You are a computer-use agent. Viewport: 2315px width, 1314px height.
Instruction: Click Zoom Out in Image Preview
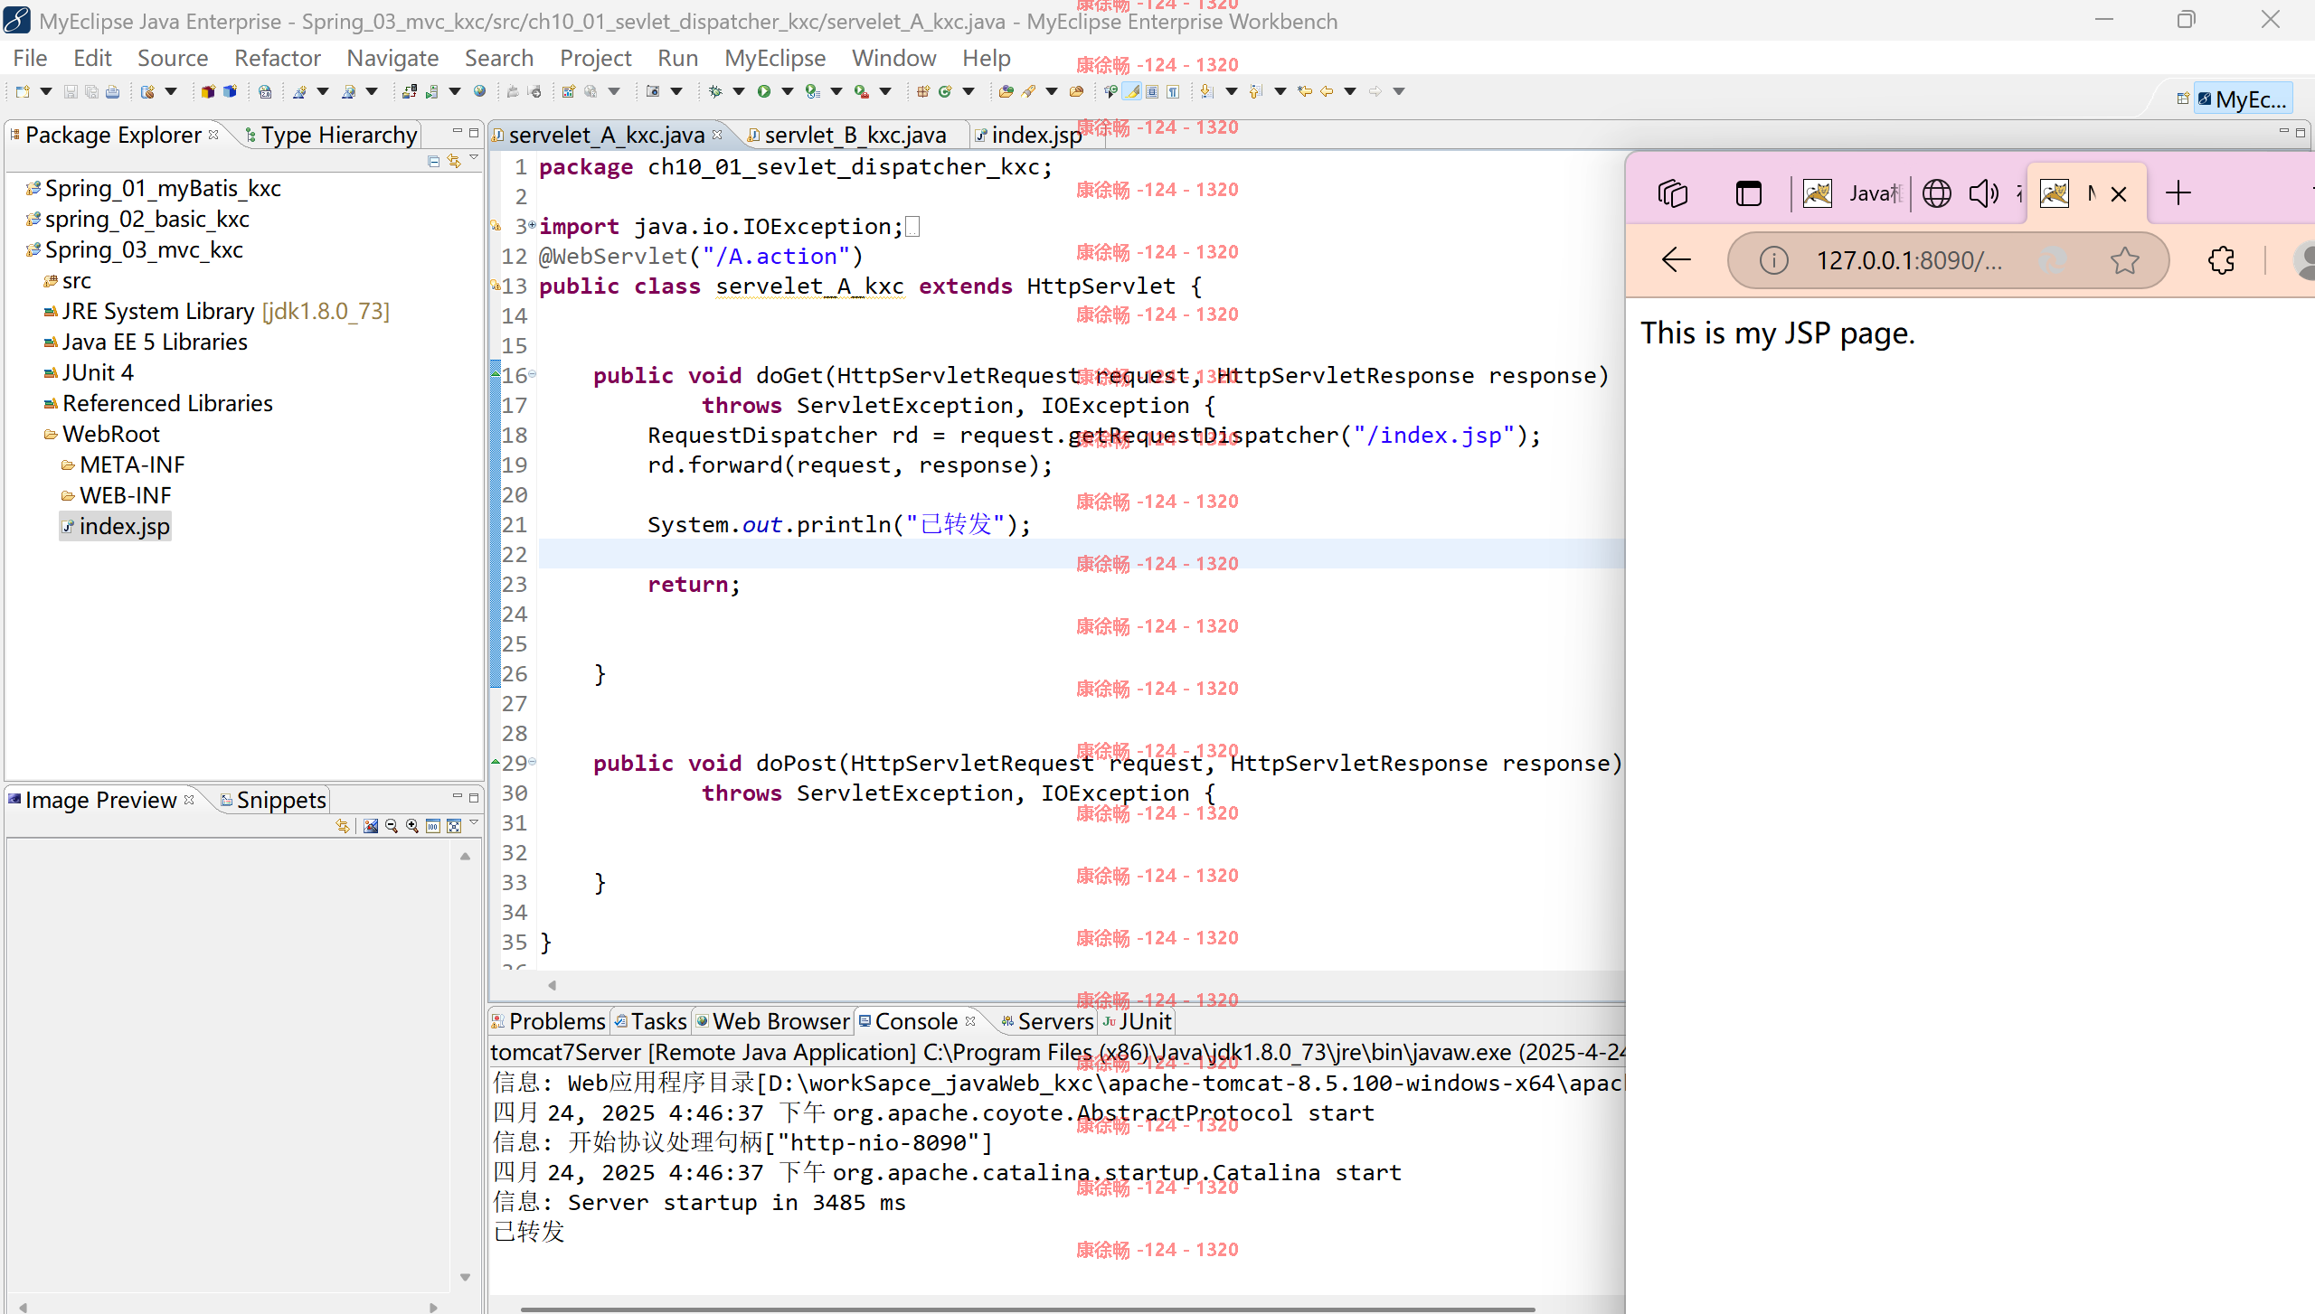(392, 826)
